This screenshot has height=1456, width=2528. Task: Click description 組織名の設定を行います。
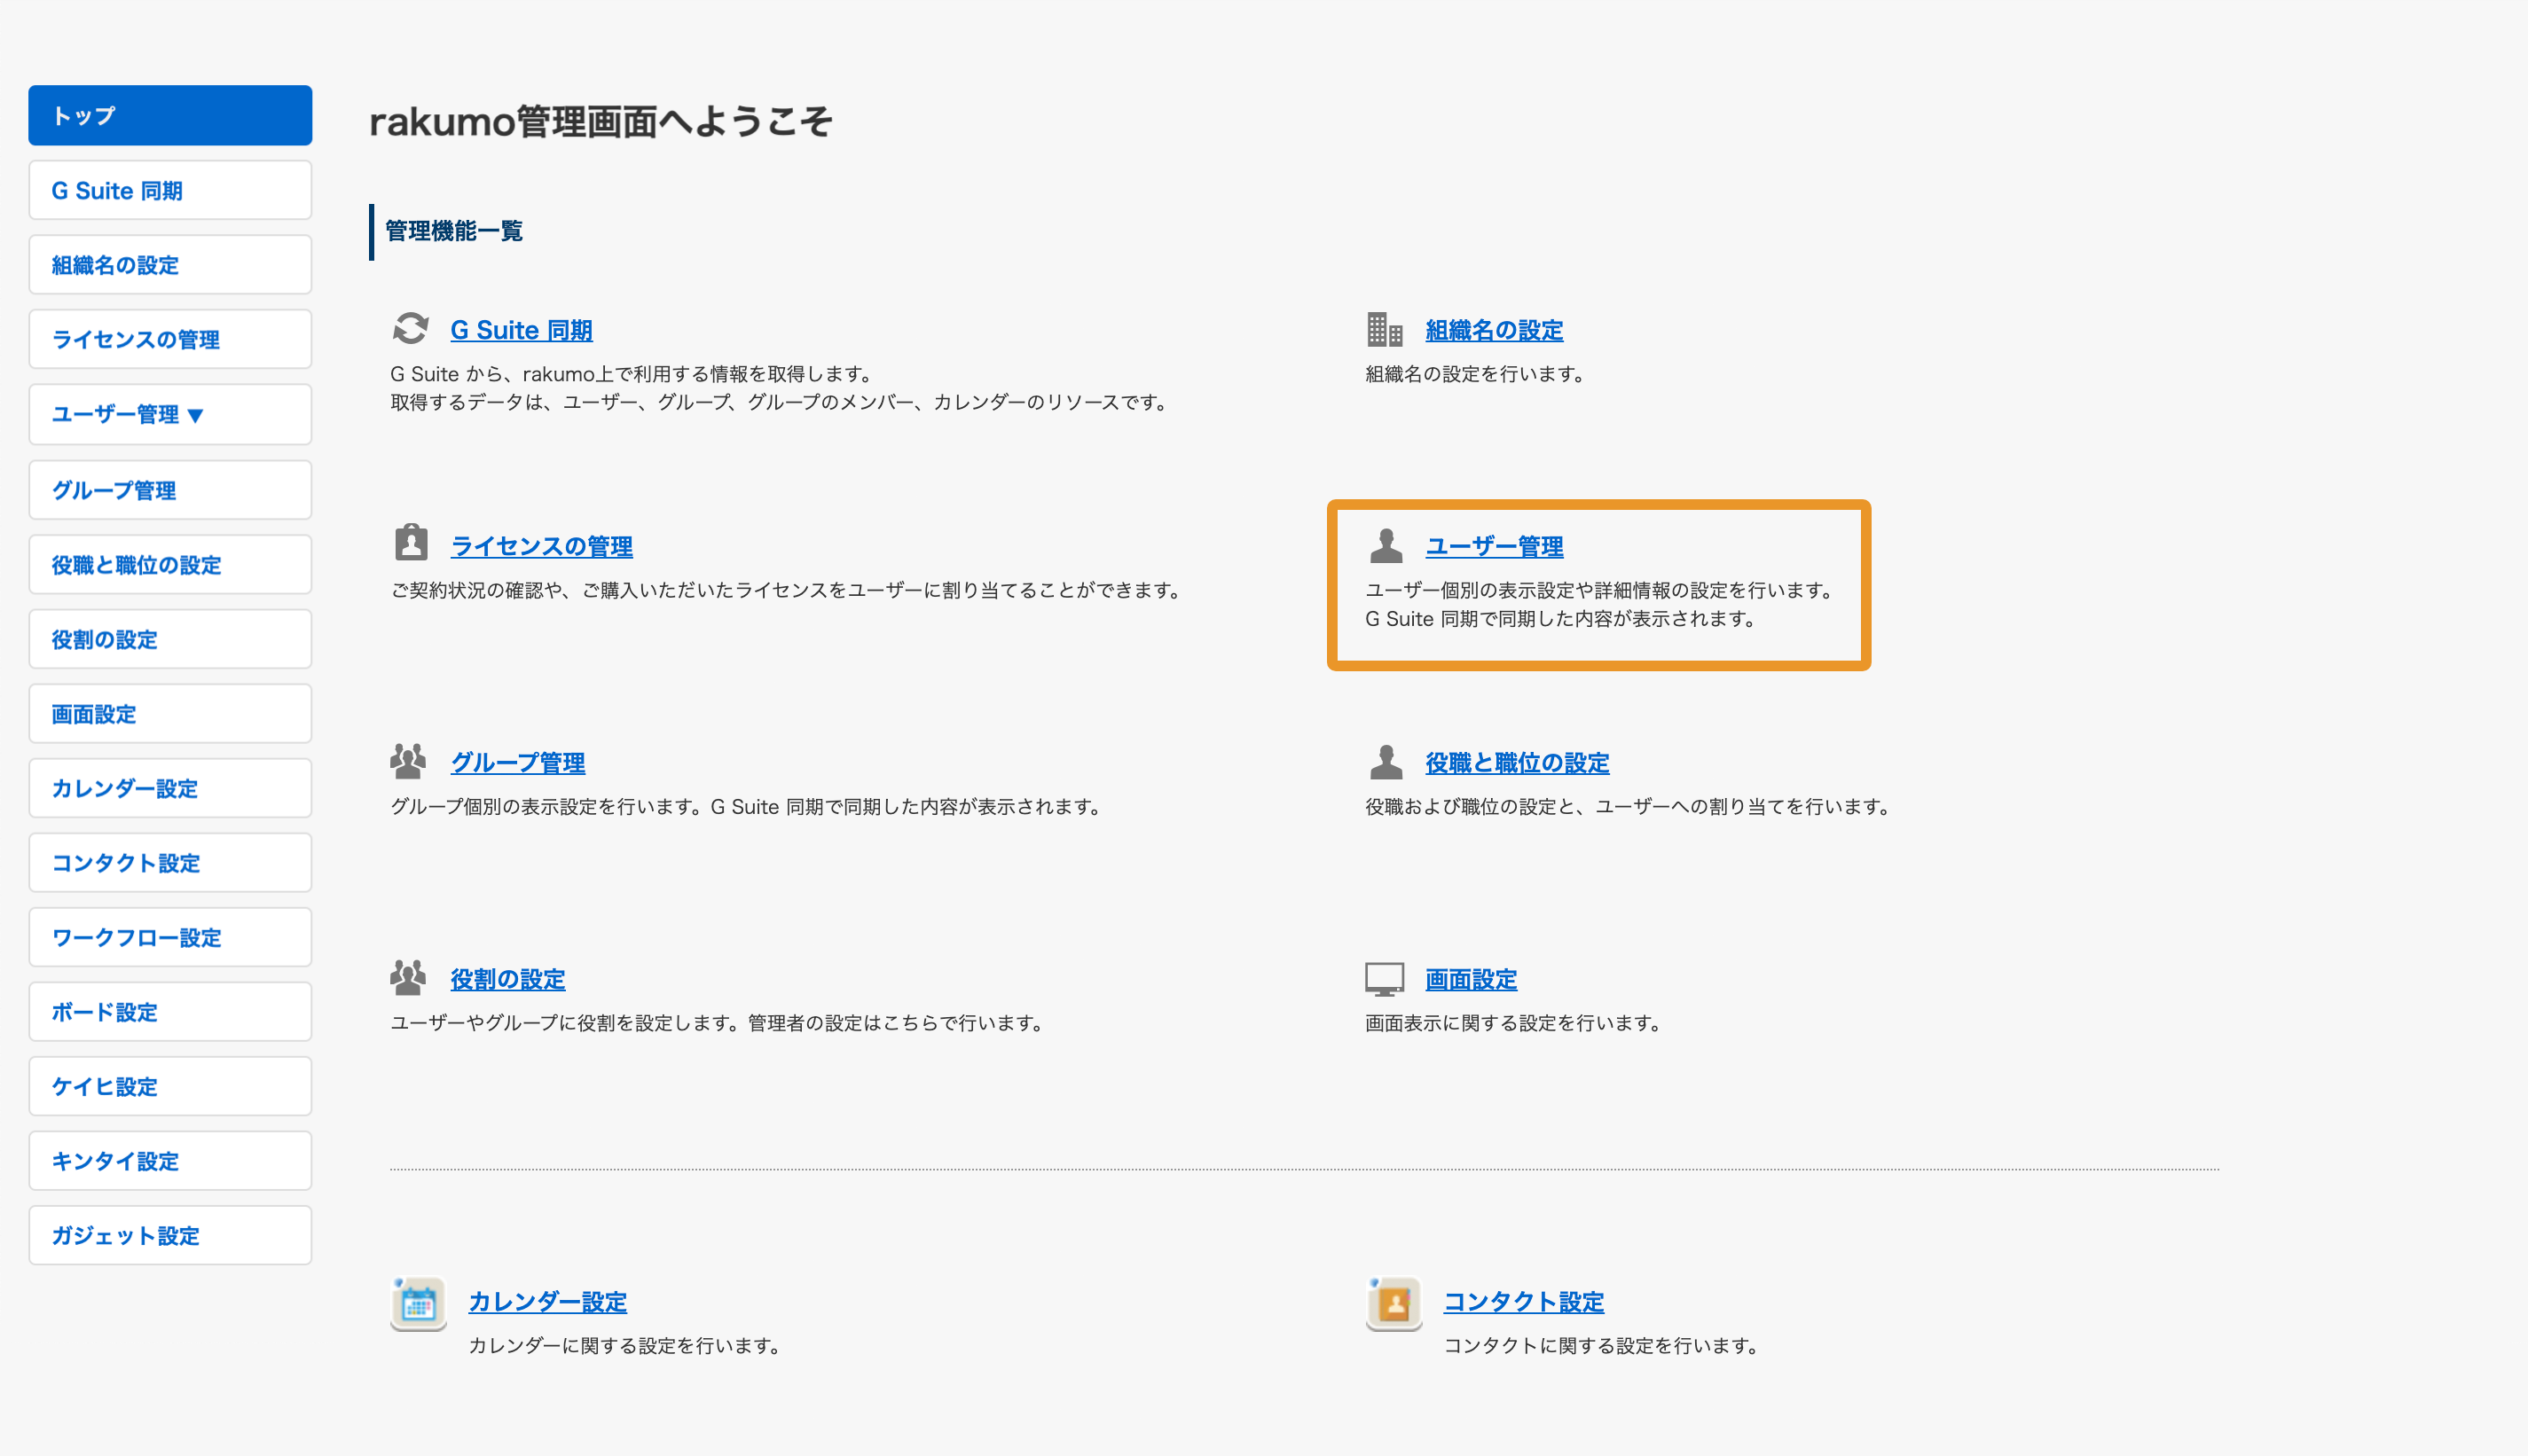point(1475,374)
